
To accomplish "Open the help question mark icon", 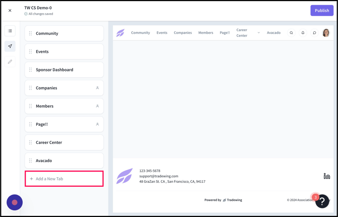I will coord(322,201).
